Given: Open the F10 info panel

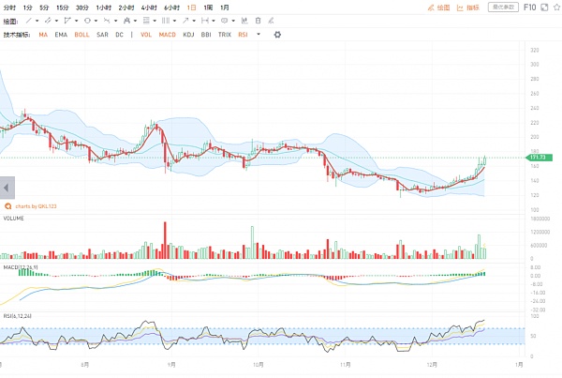Looking at the screenshot, I should 529,7.
